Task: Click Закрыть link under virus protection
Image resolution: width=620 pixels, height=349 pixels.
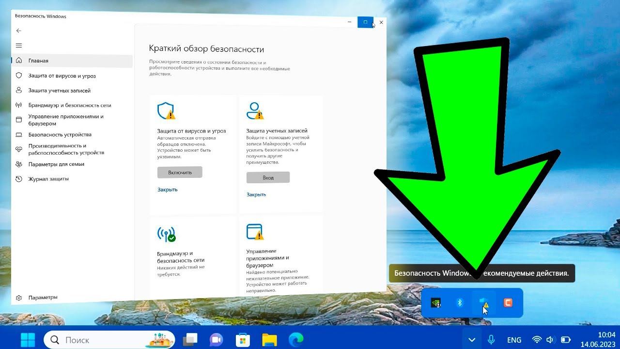Action: click(168, 190)
